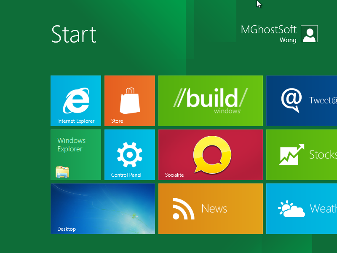Click the 'News' tile label text
This screenshot has height=253, width=337.
tap(214, 208)
